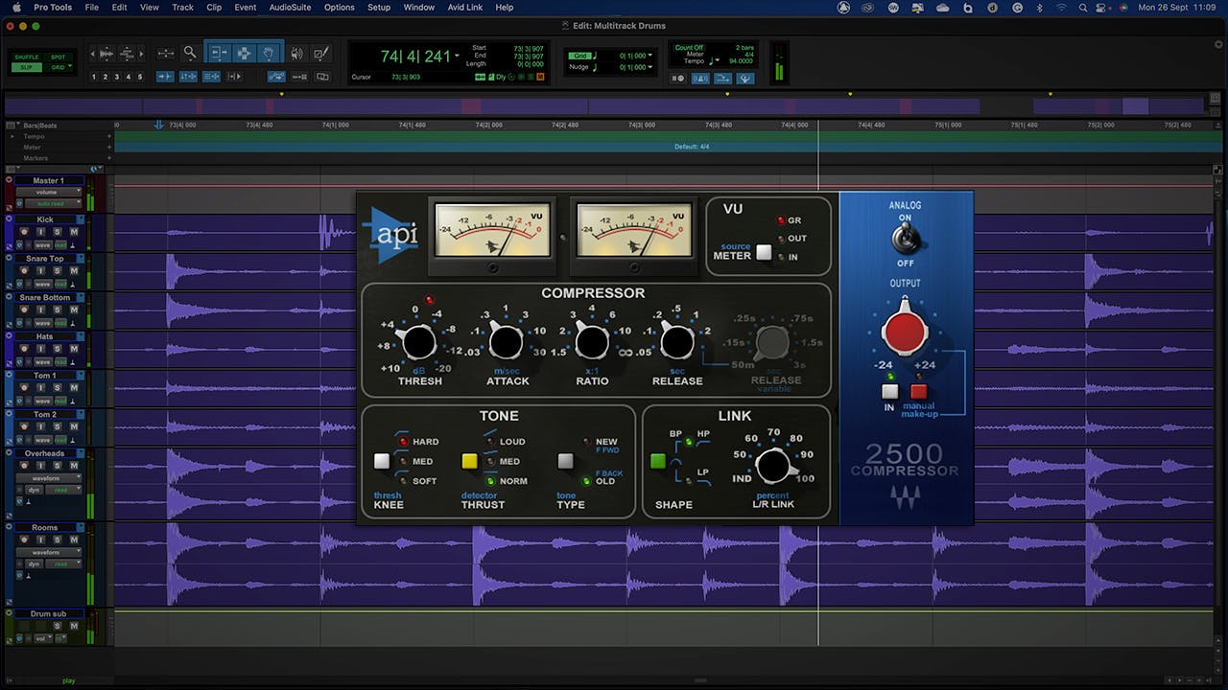The width and height of the screenshot is (1228, 690).
Task: Expand the Tempo ruler disclosure triangle
Action: click(x=13, y=136)
